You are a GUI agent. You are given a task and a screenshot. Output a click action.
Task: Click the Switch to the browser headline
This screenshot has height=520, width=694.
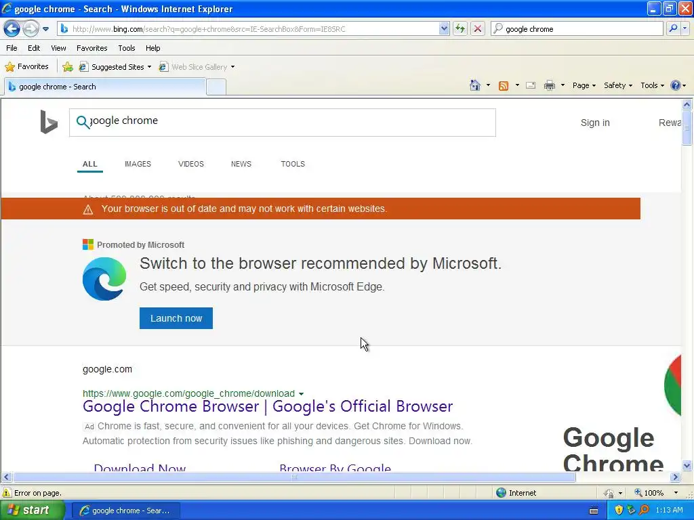(x=321, y=263)
